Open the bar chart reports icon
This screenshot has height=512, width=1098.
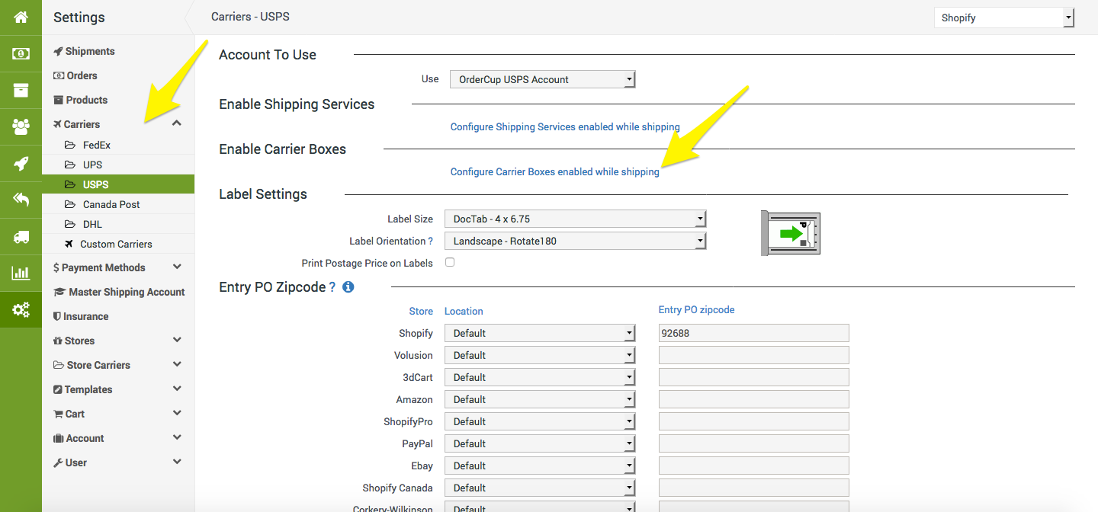pyautogui.click(x=21, y=273)
